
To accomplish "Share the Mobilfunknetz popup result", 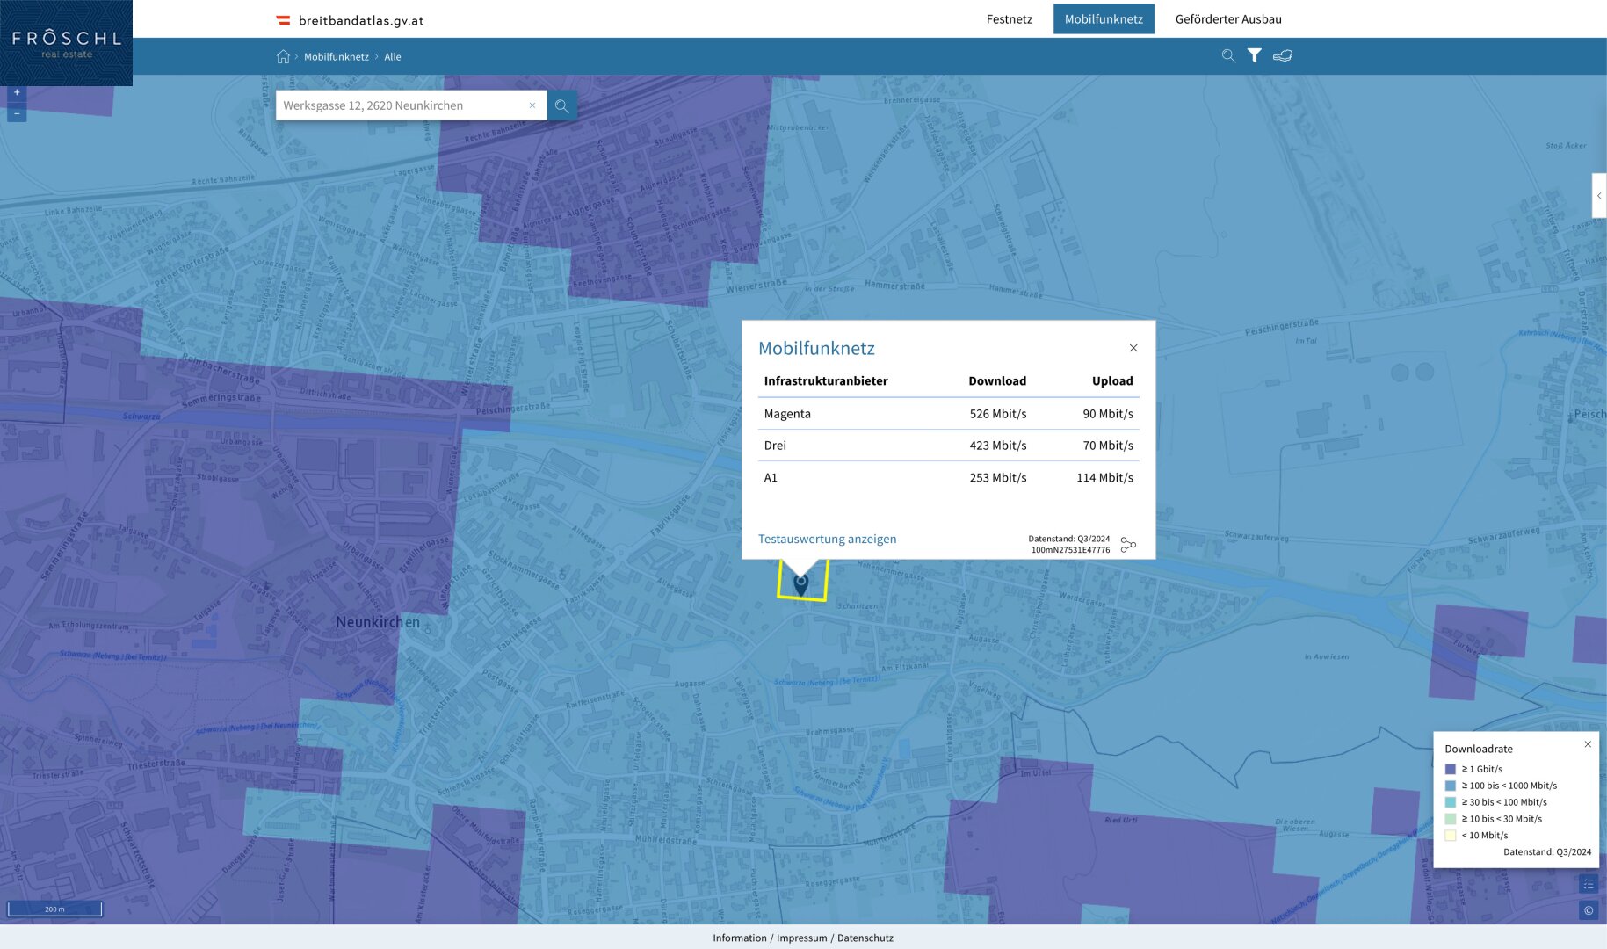I will pos(1128,545).
